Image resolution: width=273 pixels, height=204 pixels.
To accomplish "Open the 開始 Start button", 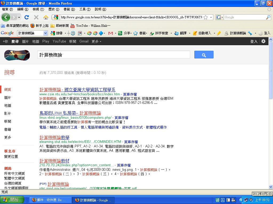I will coord(12,200).
